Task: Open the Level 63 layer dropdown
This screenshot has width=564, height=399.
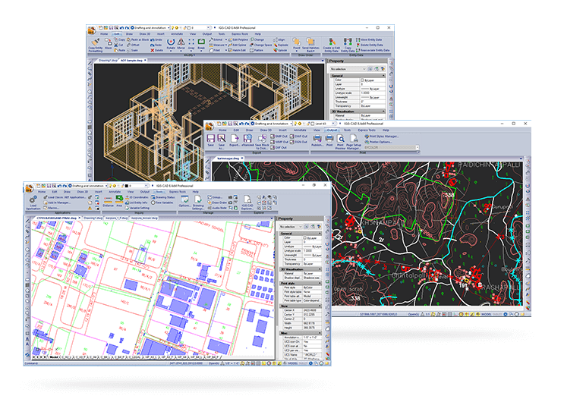Action: (329, 122)
